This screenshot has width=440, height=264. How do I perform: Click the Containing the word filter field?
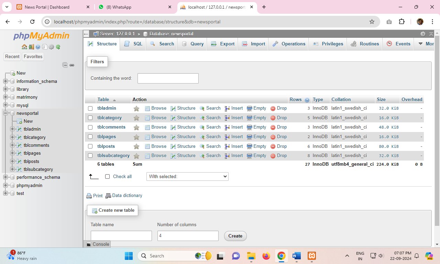coord(168,78)
